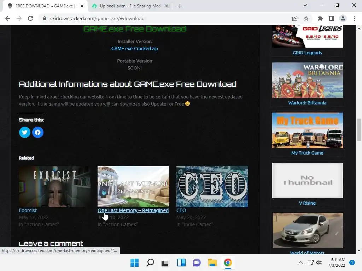The height and width of the screenshot is (271, 362).
Task: Open Task View on the taskbar
Action: [x=165, y=263]
